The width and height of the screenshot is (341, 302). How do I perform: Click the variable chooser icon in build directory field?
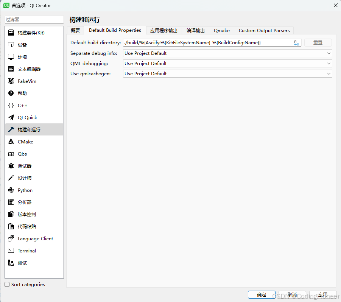(296, 43)
